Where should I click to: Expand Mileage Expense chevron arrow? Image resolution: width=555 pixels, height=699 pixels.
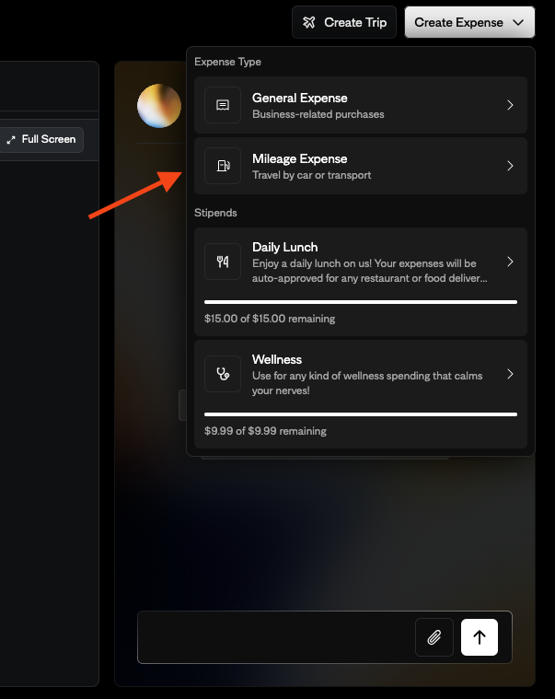pos(511,166)
